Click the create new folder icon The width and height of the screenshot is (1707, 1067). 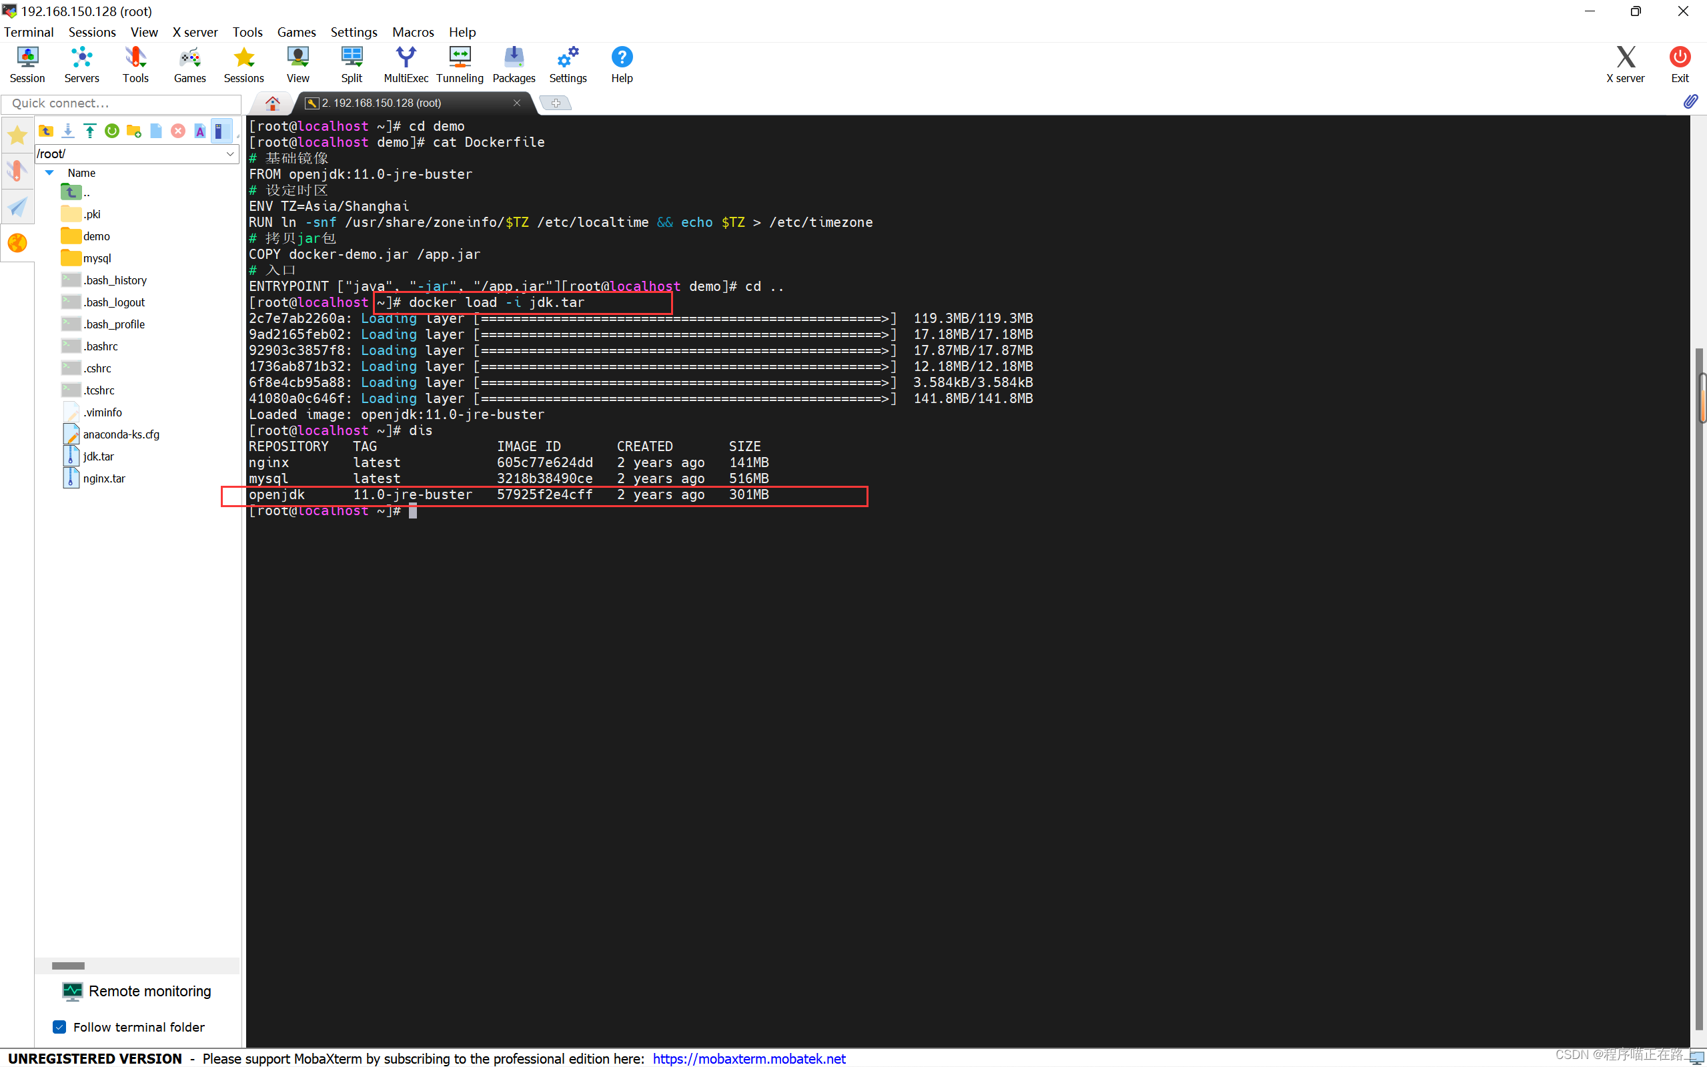[133, 131]
